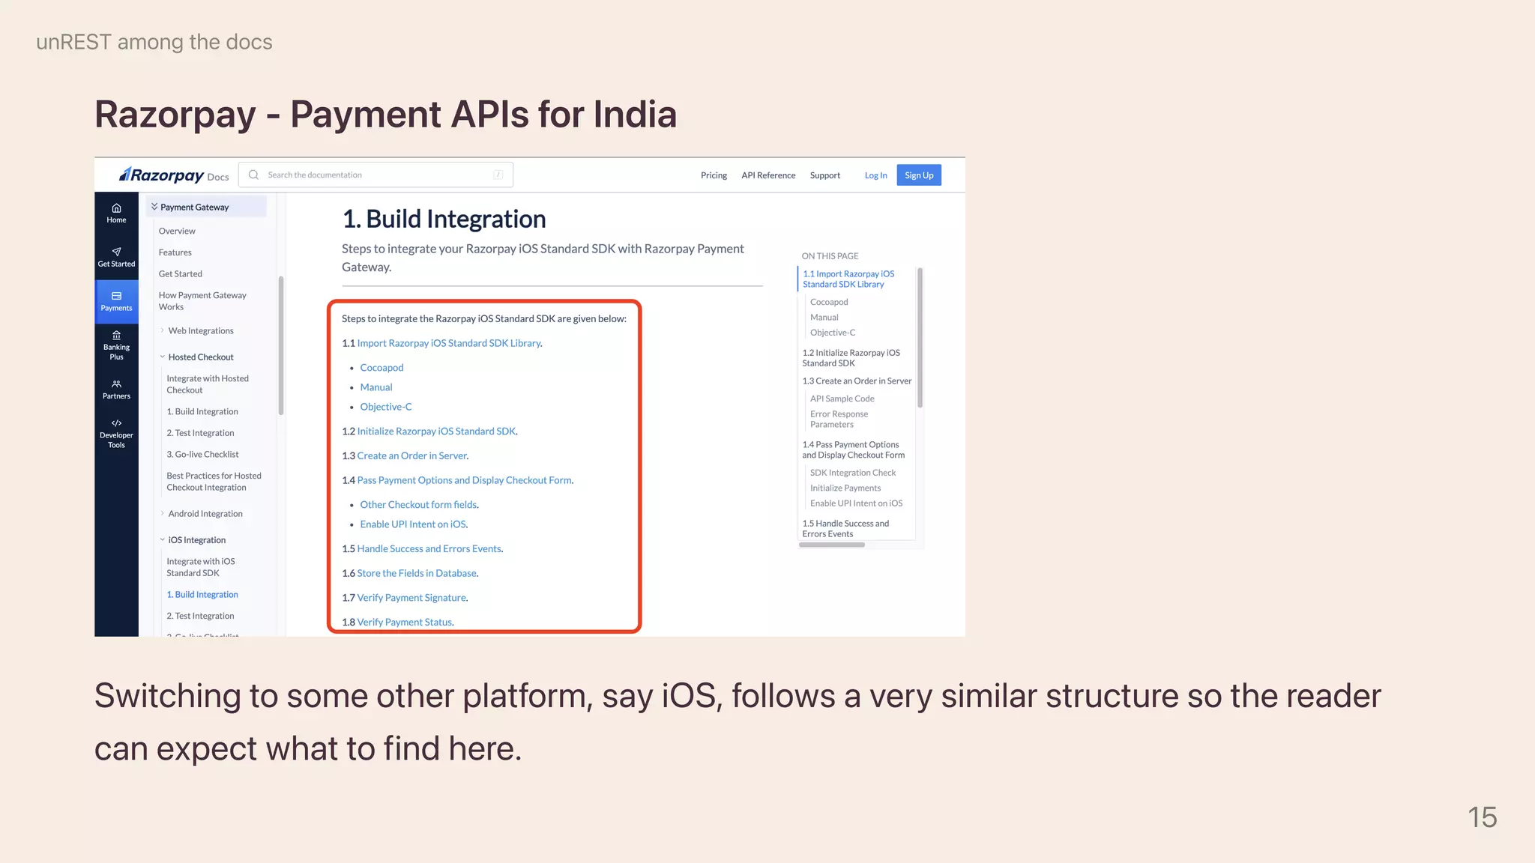Click the Sign Up button
1535x863 pixels.
(919, 175)
